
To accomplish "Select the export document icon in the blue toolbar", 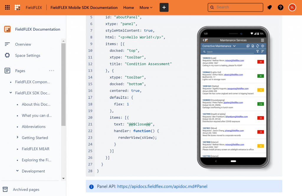I will tap(253, 46).
